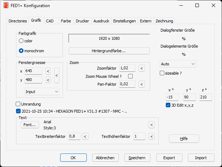Click the '<' button next to Arial font
The width and height of the screenshot is (222, 167).
point(151,125)
